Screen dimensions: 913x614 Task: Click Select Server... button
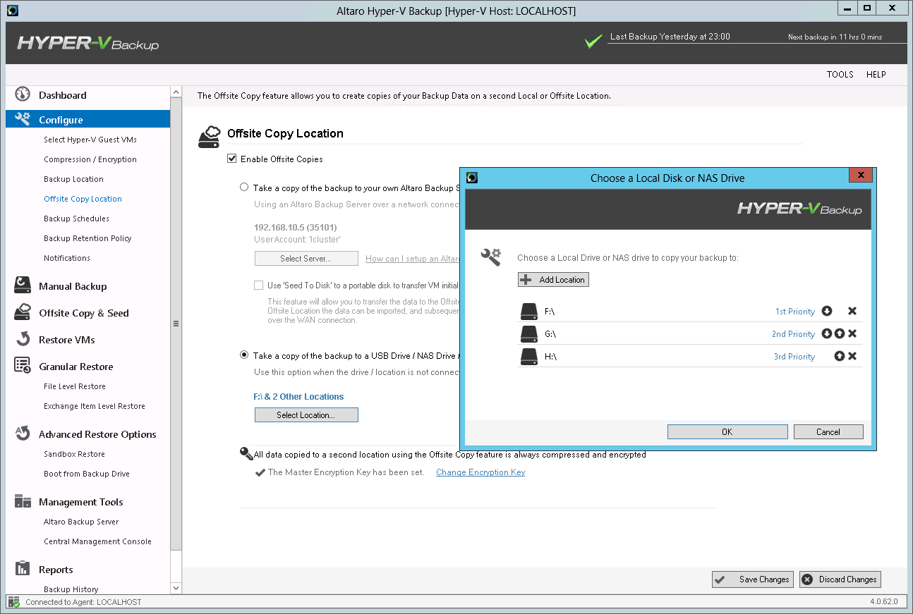[306, 259]
